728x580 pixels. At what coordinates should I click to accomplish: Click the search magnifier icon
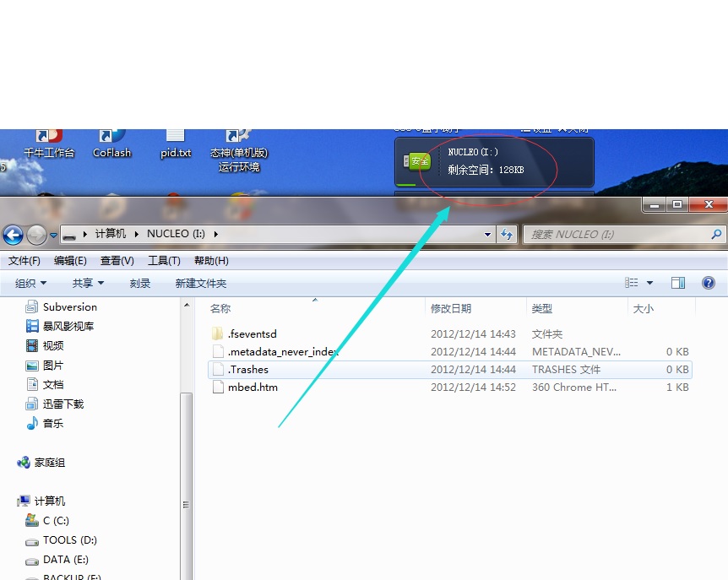click(716, 235)
